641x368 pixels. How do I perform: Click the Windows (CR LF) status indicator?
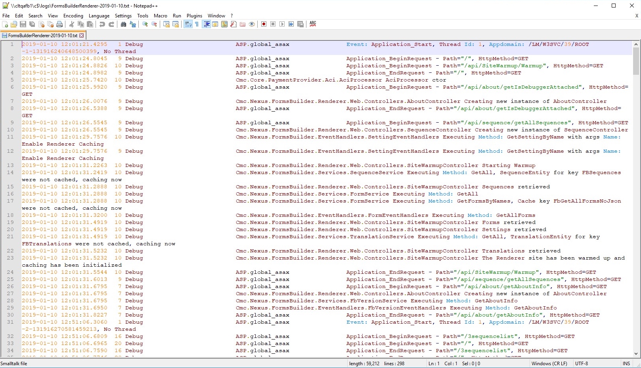click(x=549, y=363)
